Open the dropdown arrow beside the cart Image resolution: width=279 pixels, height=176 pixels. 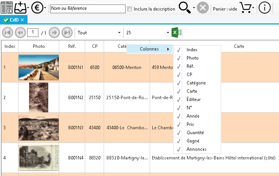(254, 8)
